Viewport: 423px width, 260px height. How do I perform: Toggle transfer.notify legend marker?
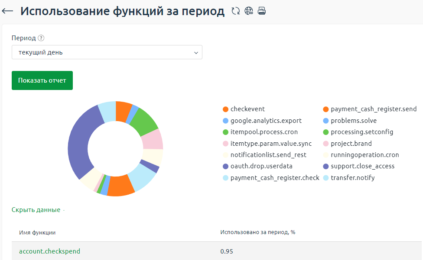coord(325,178)
